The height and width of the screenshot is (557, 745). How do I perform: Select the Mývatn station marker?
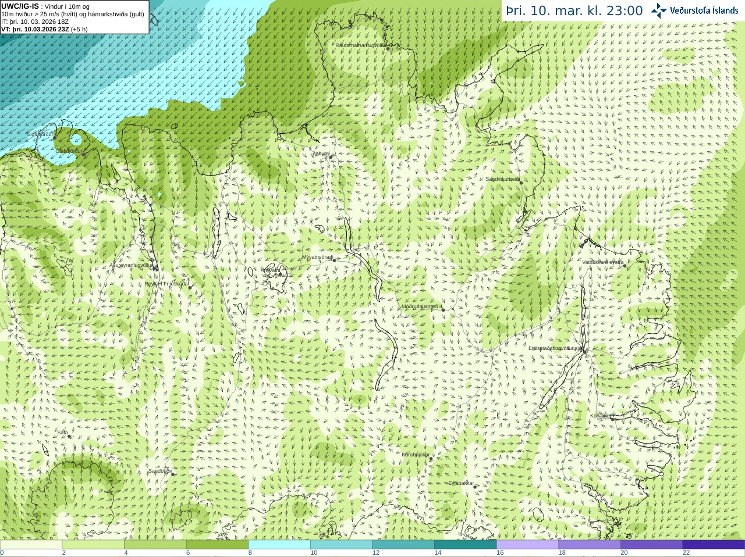[279, 273]
